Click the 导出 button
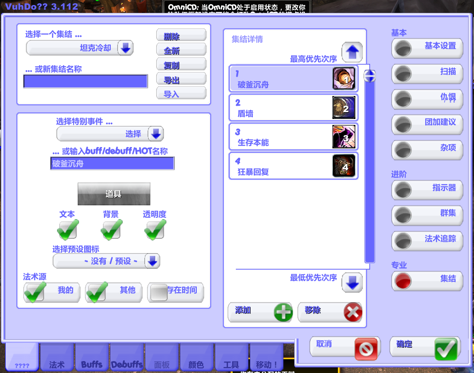 point(181,78)
